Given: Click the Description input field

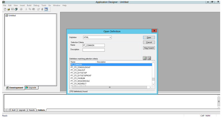Looking at the screenshot, I should (x=94, y=50).
